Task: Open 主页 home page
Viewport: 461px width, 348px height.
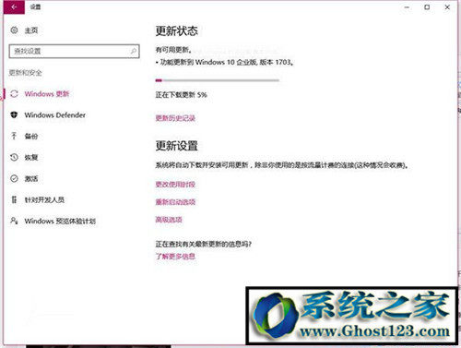Action: click(31, 30)
